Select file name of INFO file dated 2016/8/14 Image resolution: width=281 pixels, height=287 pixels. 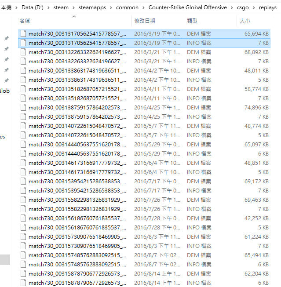[x=77, y=283]
